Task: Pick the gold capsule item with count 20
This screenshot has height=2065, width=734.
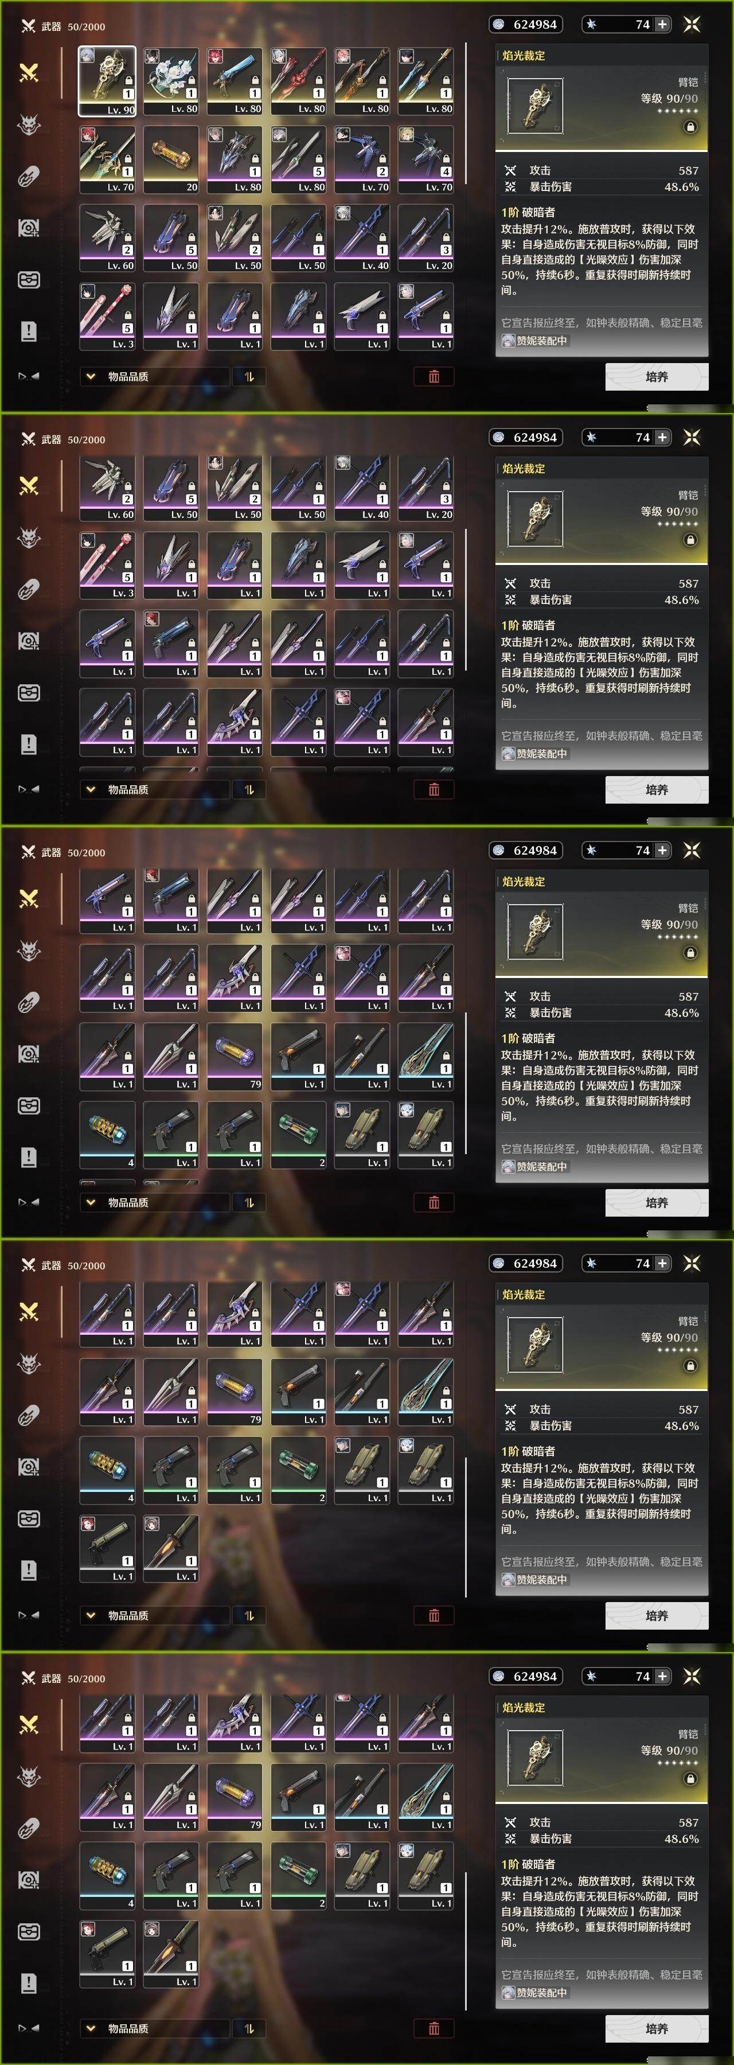Action: click(171, 159)
